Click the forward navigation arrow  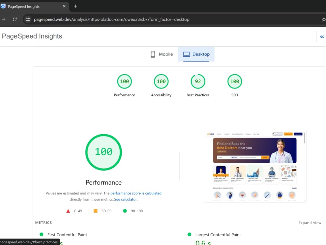point(4,19)
